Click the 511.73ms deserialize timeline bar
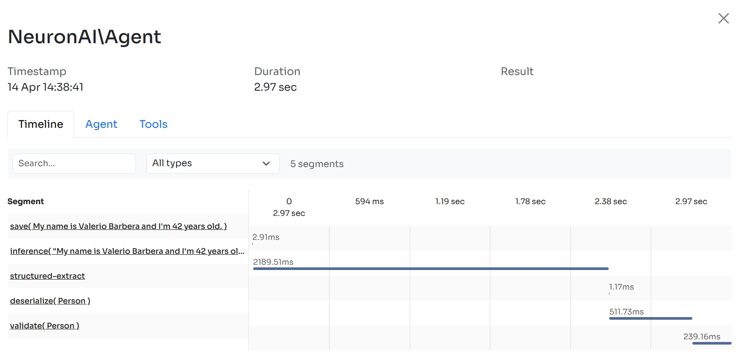This screenshot has width=739, height=352. click(x=651, y=318)
